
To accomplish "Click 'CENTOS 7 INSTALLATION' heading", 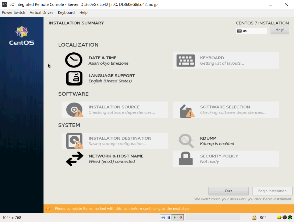I will click(x=262, y=23).
